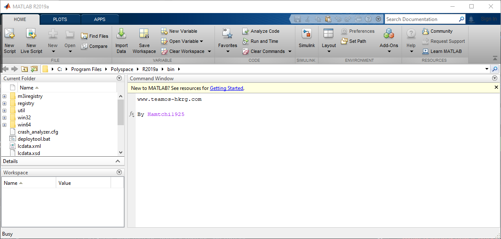Click Learn MATLAB
The width and height of the screenshot is (501, 239).
(x=442, y=51)
